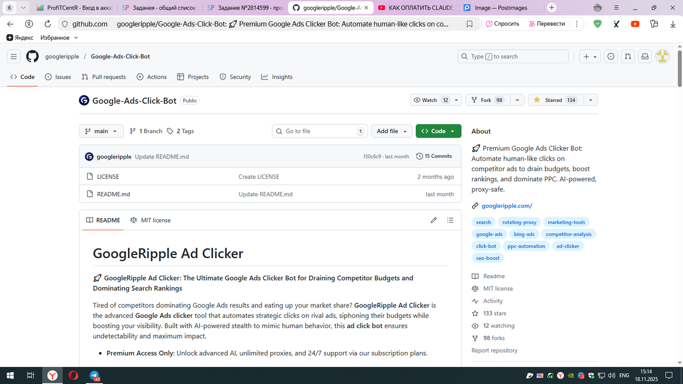This screenshot has width=683, height=384.
Task: Open the Activity link in sidebar
Action: [x=487, y=301]
